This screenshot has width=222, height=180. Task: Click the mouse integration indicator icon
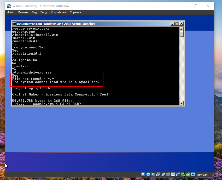pyautogui.click(x=188, y=175)
